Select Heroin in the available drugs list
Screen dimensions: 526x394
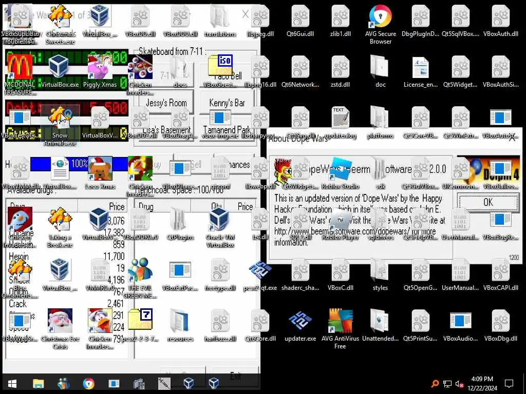tap(19, 257)
